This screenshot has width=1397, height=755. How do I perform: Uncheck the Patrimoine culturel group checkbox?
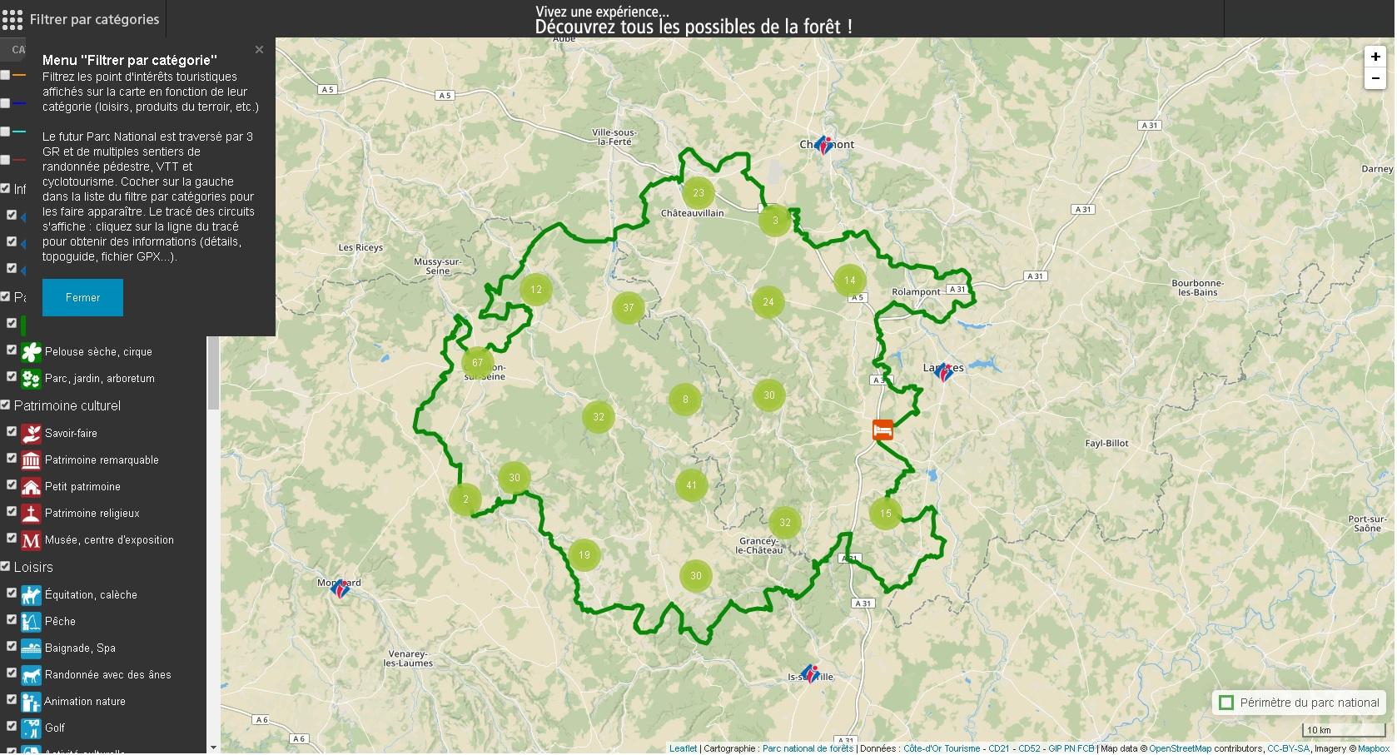point(5,405)
